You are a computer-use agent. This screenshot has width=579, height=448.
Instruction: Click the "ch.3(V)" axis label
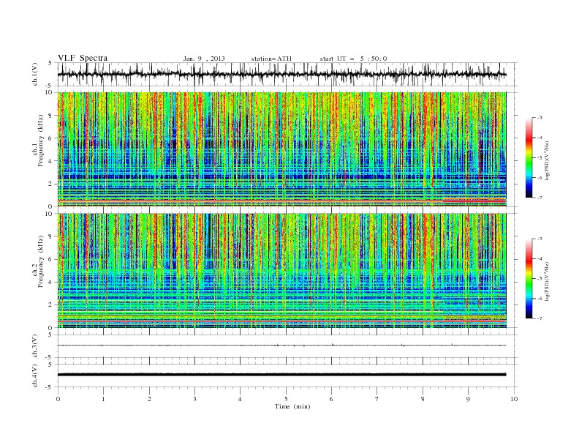(35, 346)
